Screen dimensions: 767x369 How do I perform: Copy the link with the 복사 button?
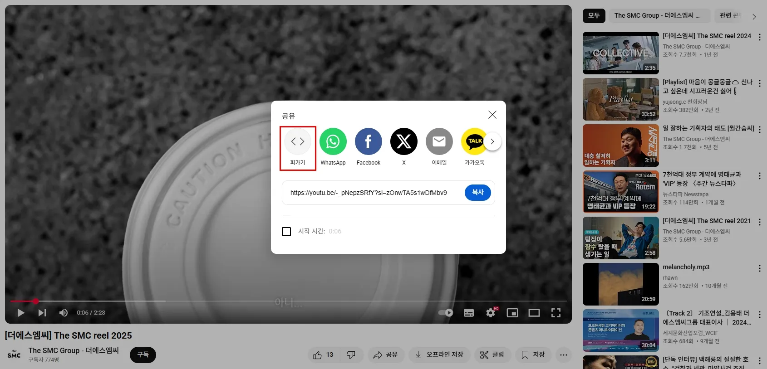(478, 193)
